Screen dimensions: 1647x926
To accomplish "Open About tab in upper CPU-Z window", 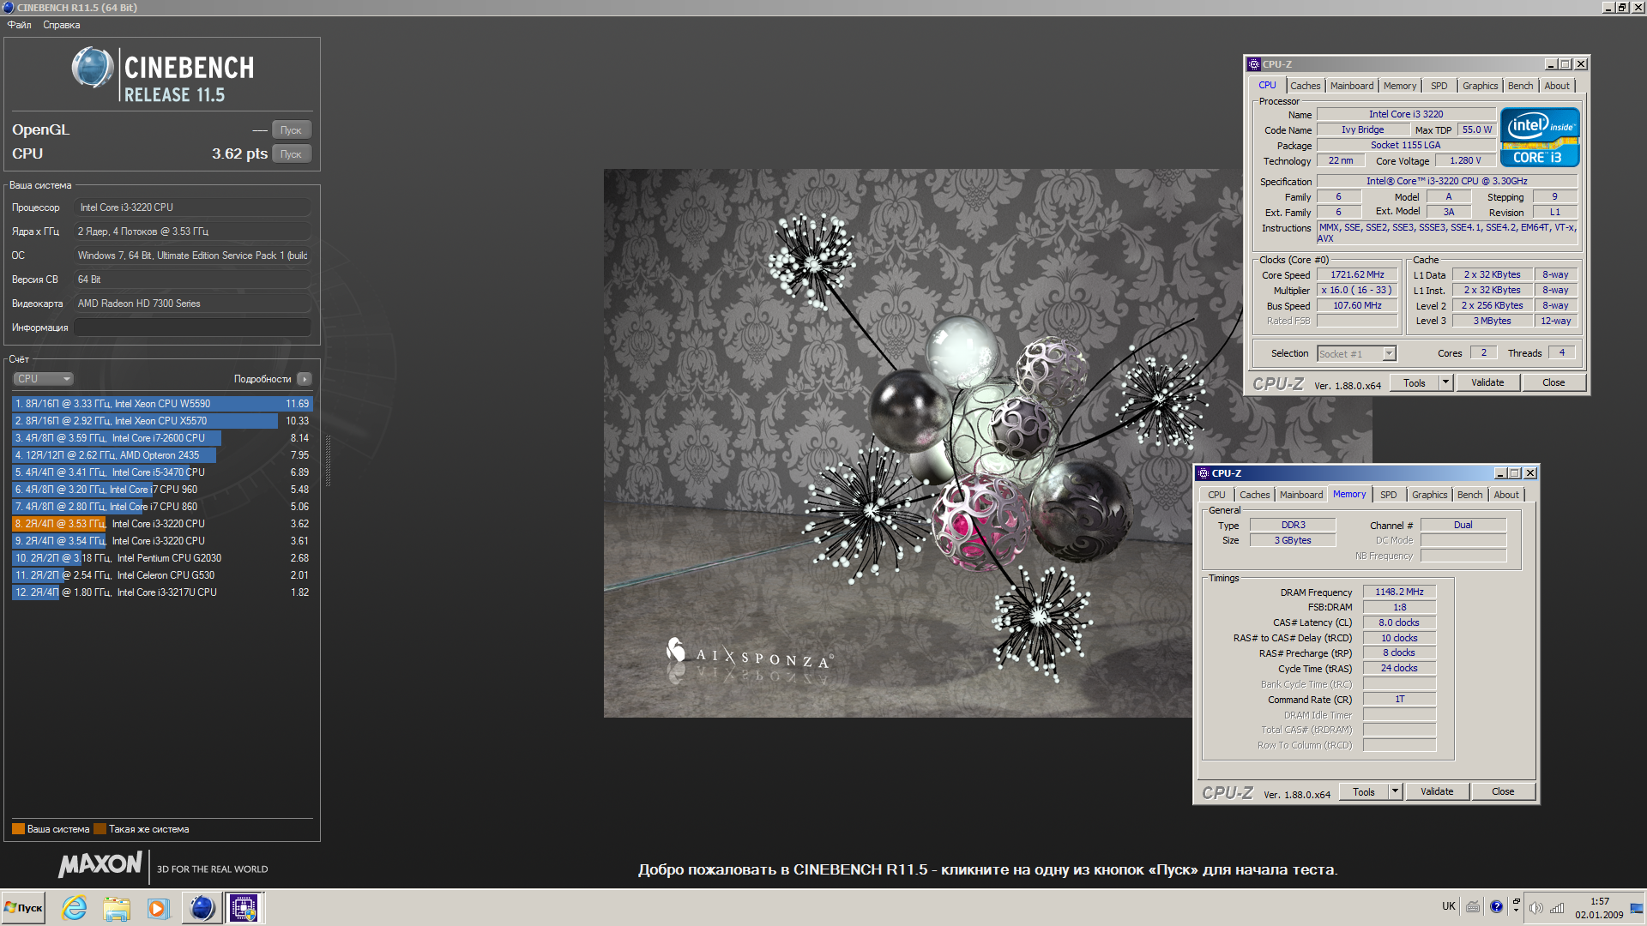I will (1557, 86).
